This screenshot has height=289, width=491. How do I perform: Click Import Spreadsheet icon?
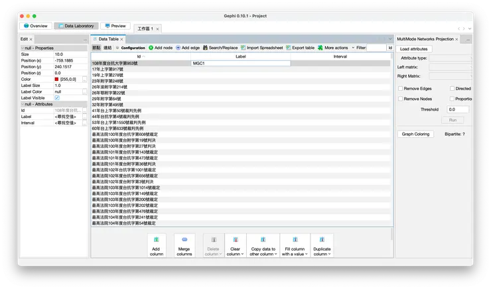tap(243, 48)
